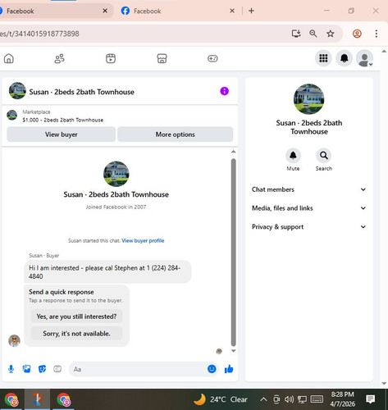Switch to the first Facebook tab
388x410 pixels.
(52, 11)
